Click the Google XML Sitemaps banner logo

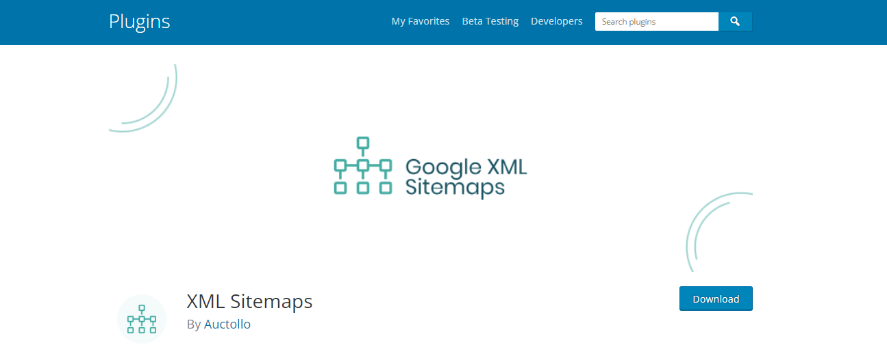click(430, 167)
